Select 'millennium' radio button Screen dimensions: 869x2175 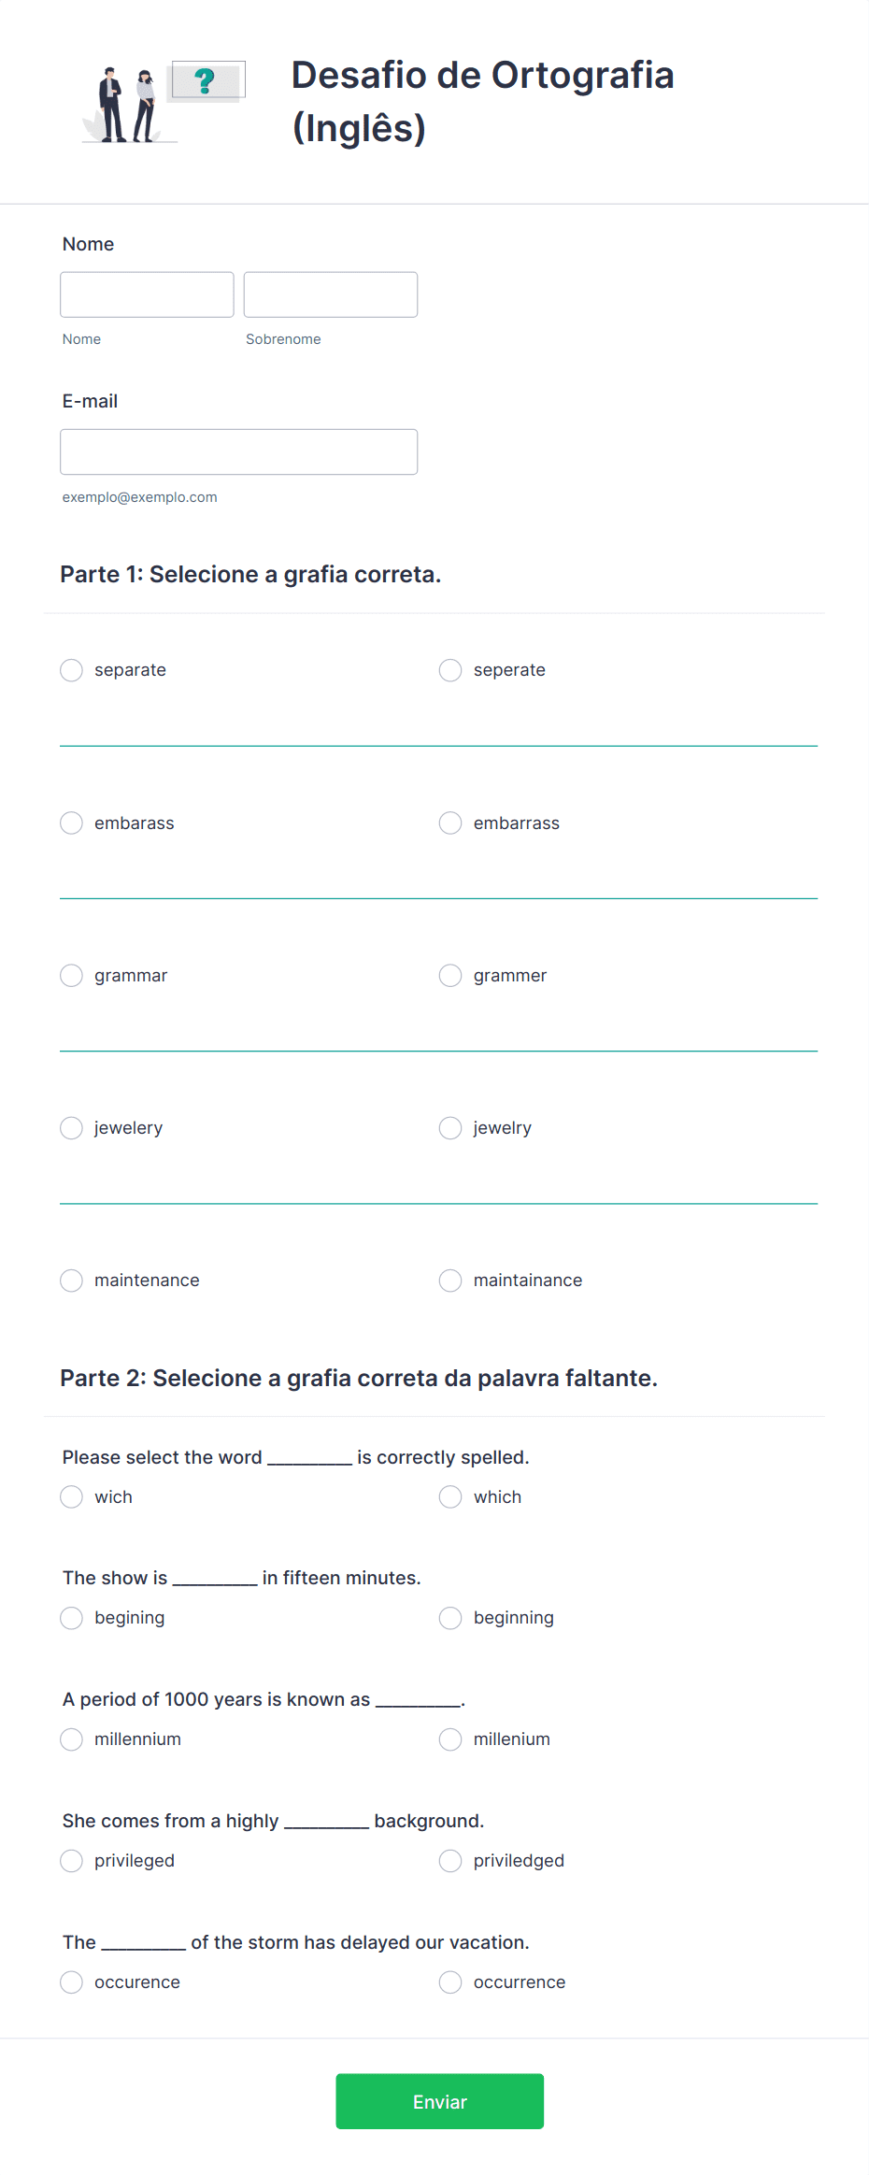click(x=72, y=1739)
